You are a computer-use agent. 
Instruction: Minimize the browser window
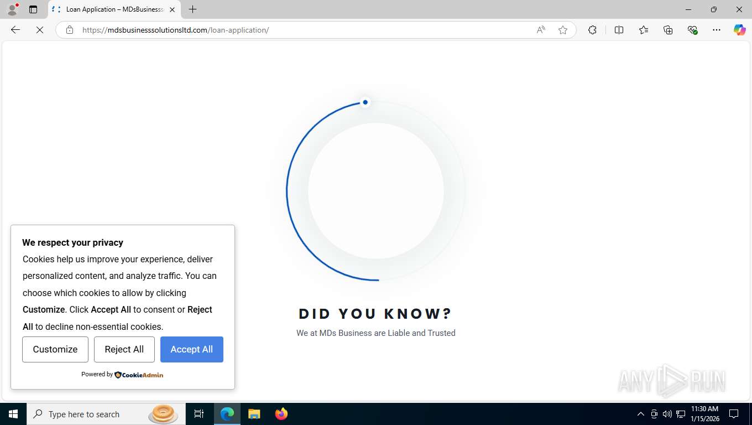pyautogui.click(x=688, y=9)
